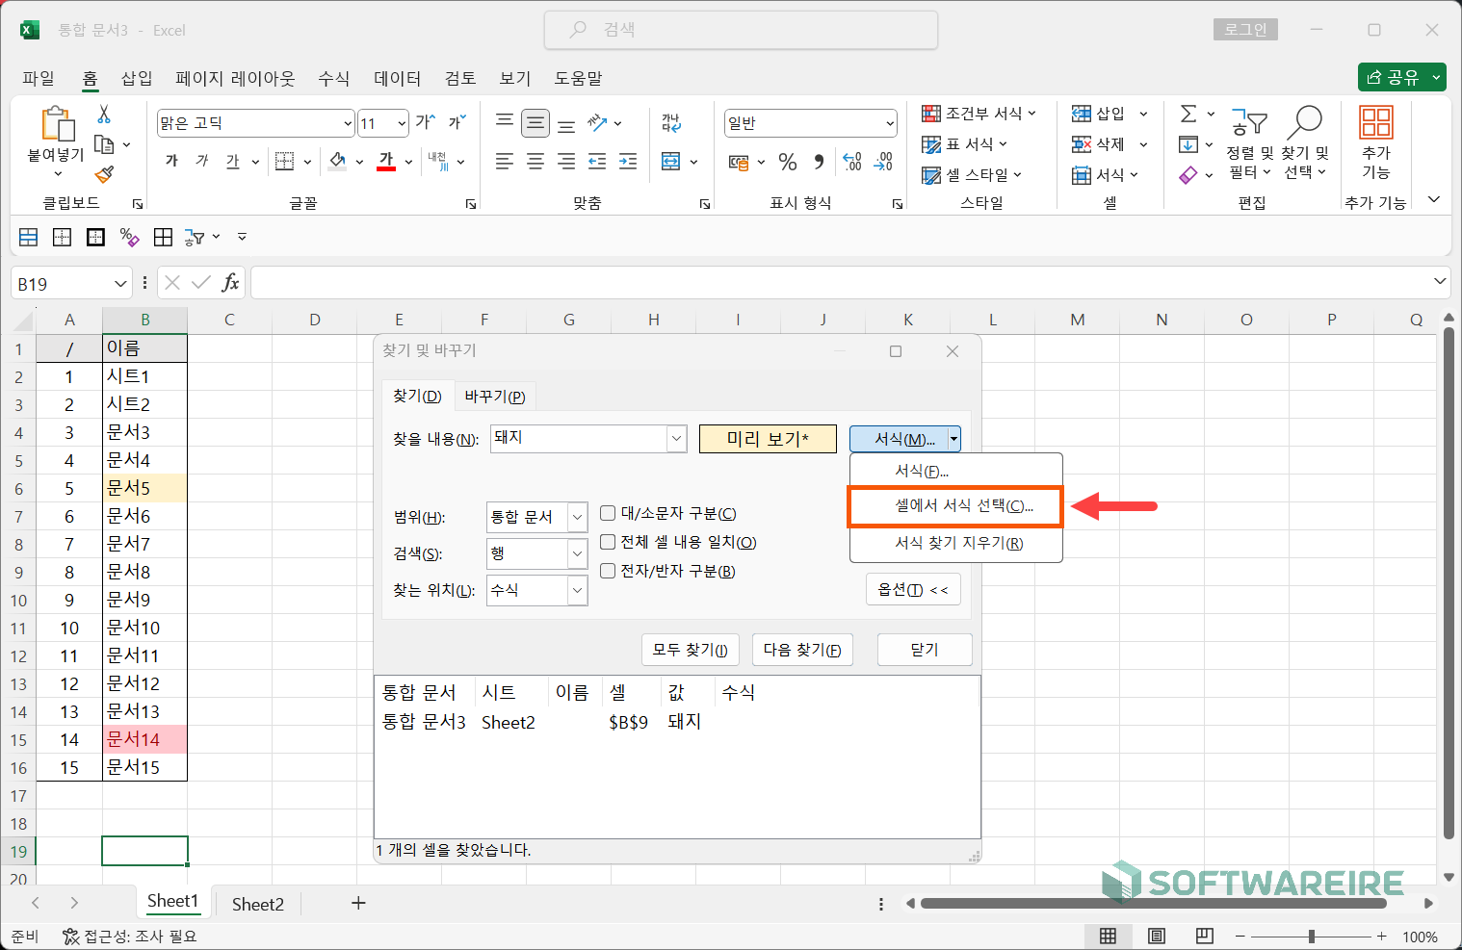Click the comma style icon
The height and width of the screenshot is (950, 1462).
(x=819, y=162)
